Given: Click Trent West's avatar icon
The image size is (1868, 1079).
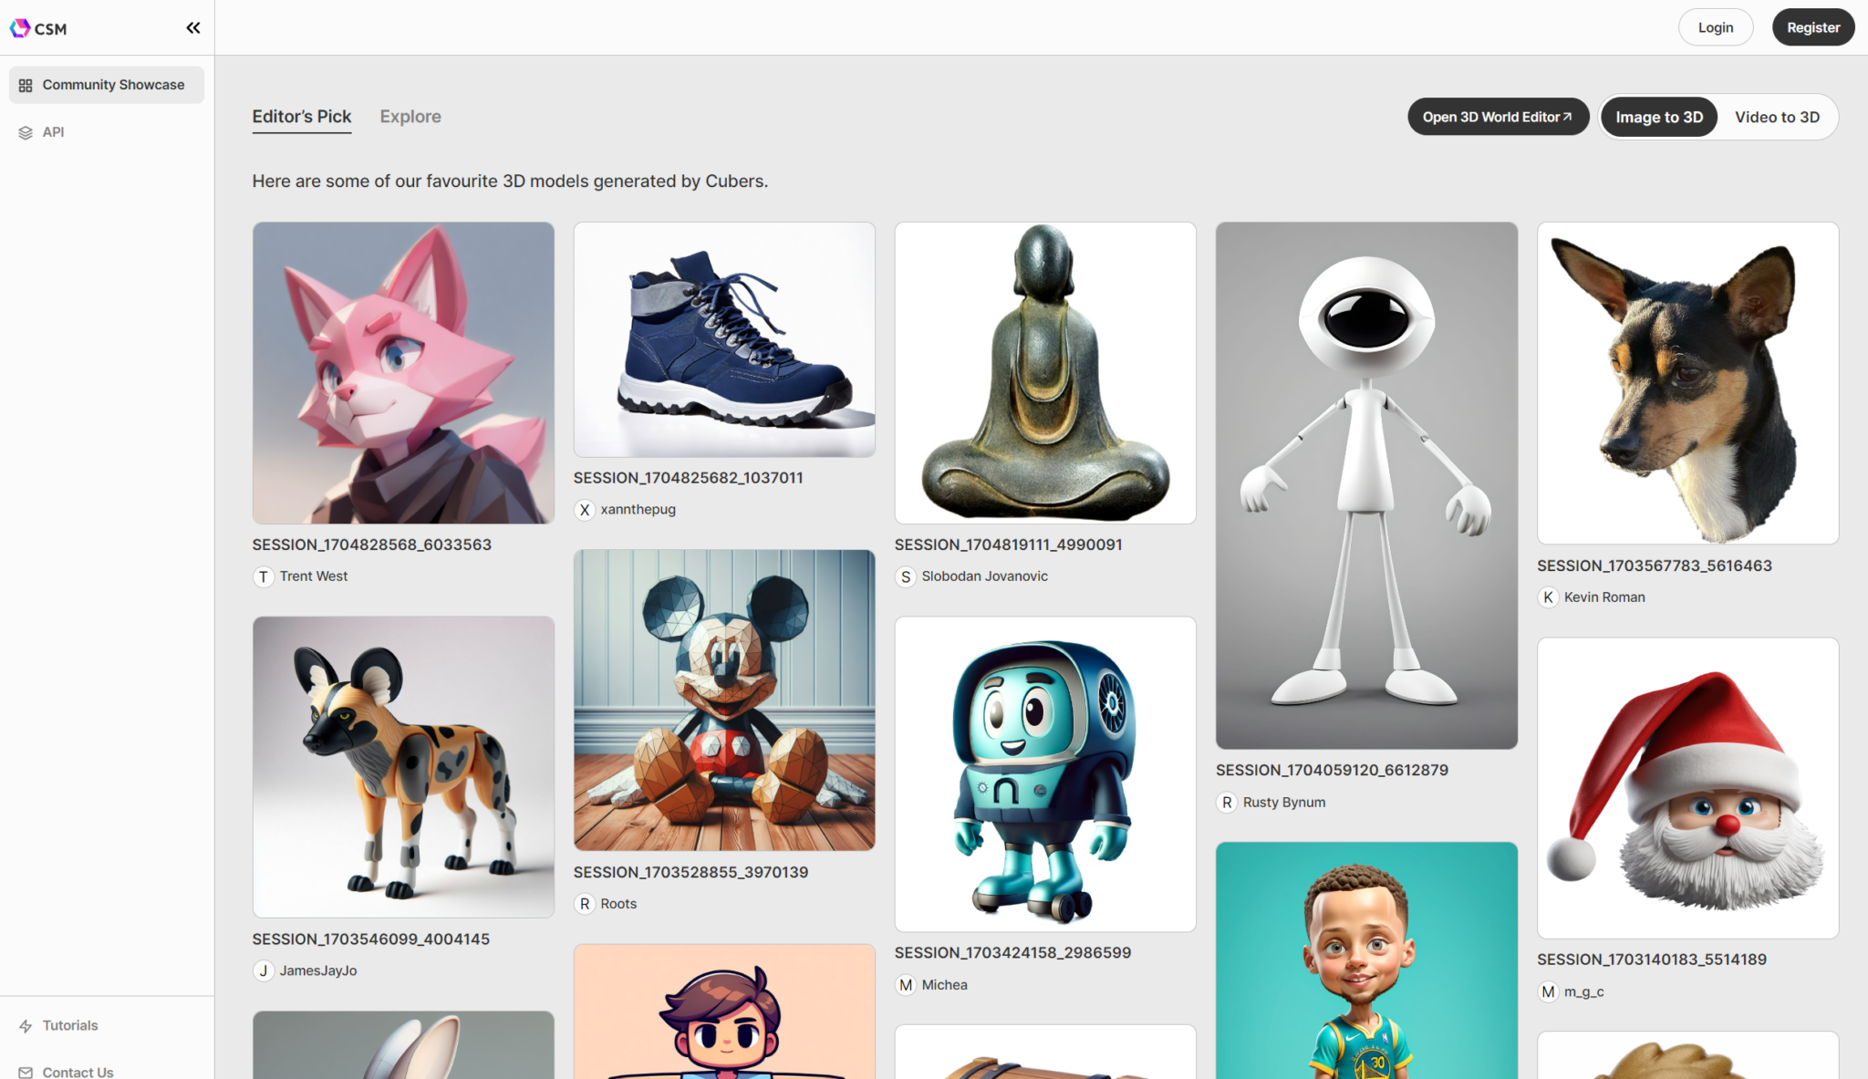Looking at the screenshot, I should (x=264, y=576).
